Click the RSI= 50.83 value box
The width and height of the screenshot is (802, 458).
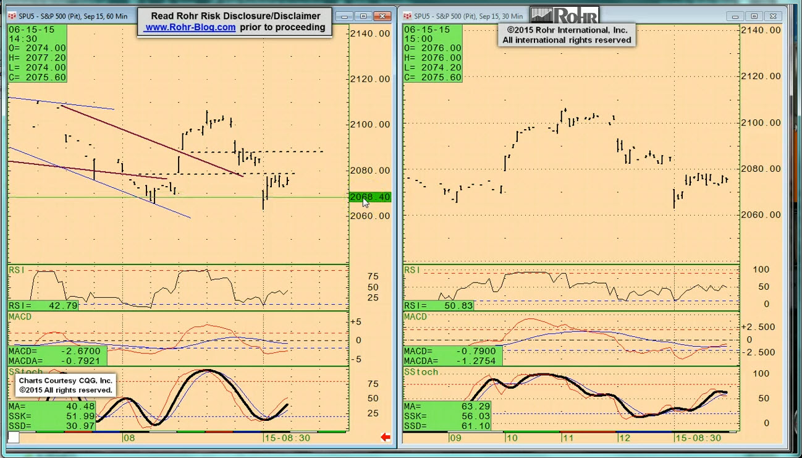[439, 305]
